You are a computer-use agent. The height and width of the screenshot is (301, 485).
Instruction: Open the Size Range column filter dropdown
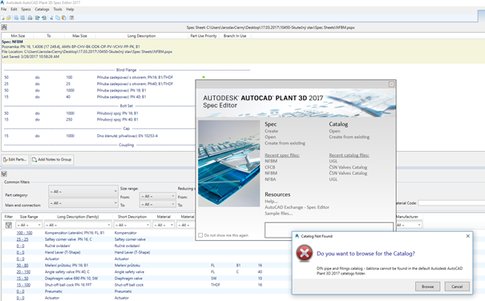click(x=29, y=225)
